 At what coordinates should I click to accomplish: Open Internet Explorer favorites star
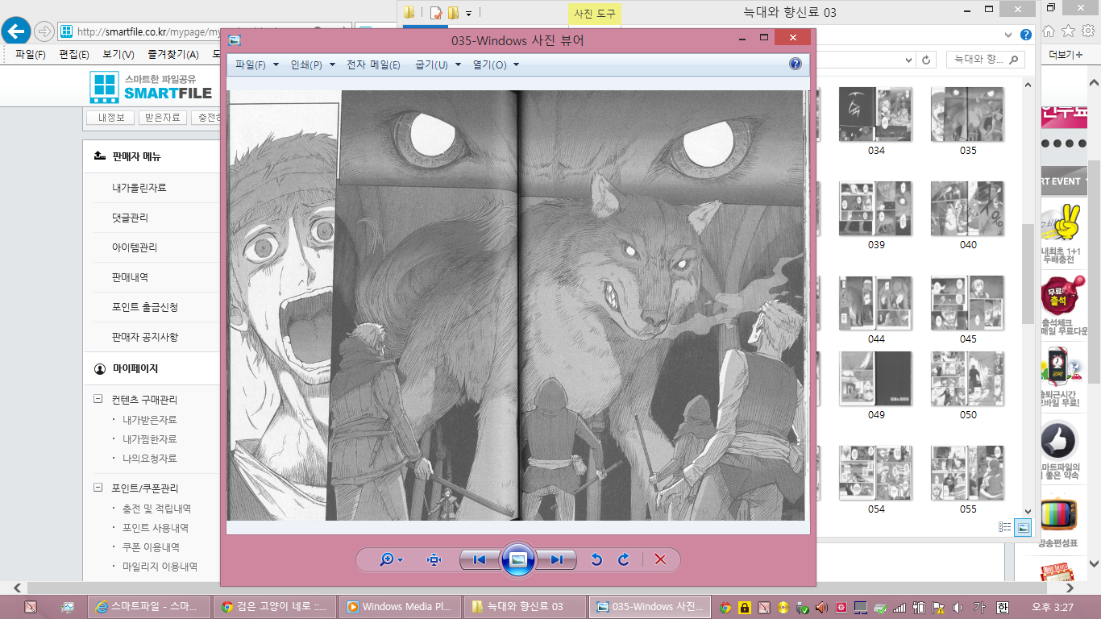coord(1068,31)
